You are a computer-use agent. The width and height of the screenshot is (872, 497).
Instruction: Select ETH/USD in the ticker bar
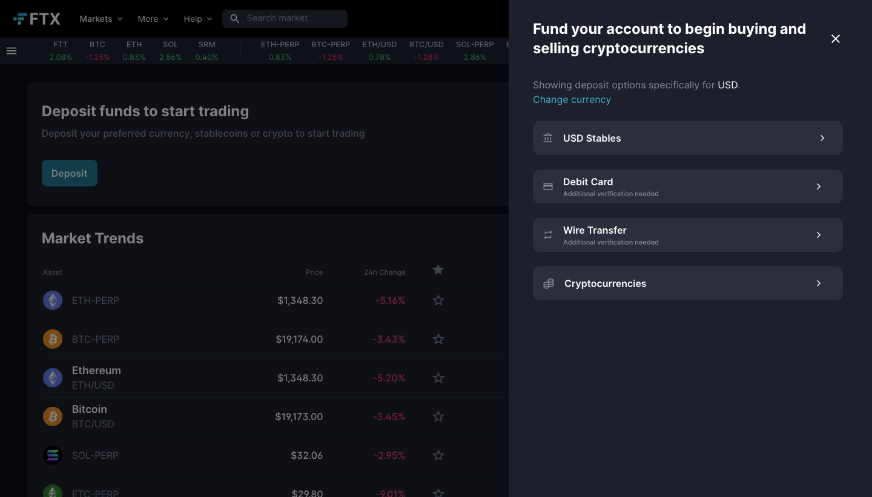point(380,51)
